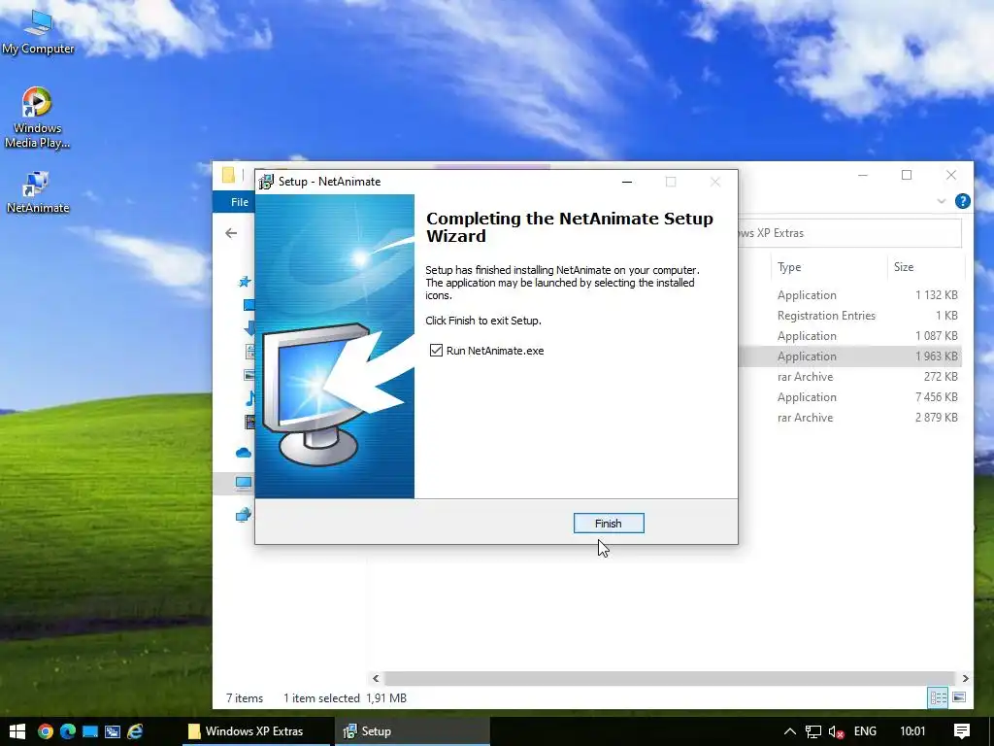Click status bar text '1 item selected'
The height and width of the screenshot is (746, 994).
pyautogui.click(x=321, y=697)
